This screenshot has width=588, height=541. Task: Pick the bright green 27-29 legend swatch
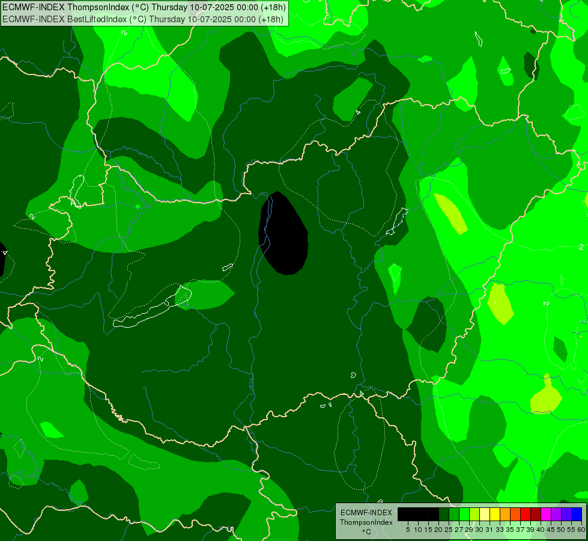464,514
